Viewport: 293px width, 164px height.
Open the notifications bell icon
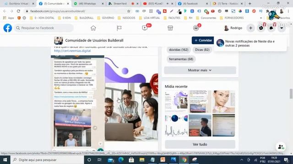[271, 28]
